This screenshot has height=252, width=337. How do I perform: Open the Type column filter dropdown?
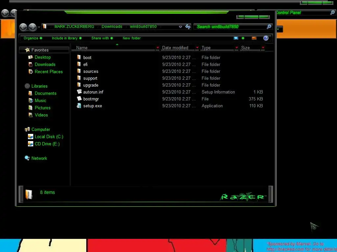coord(237,48)
